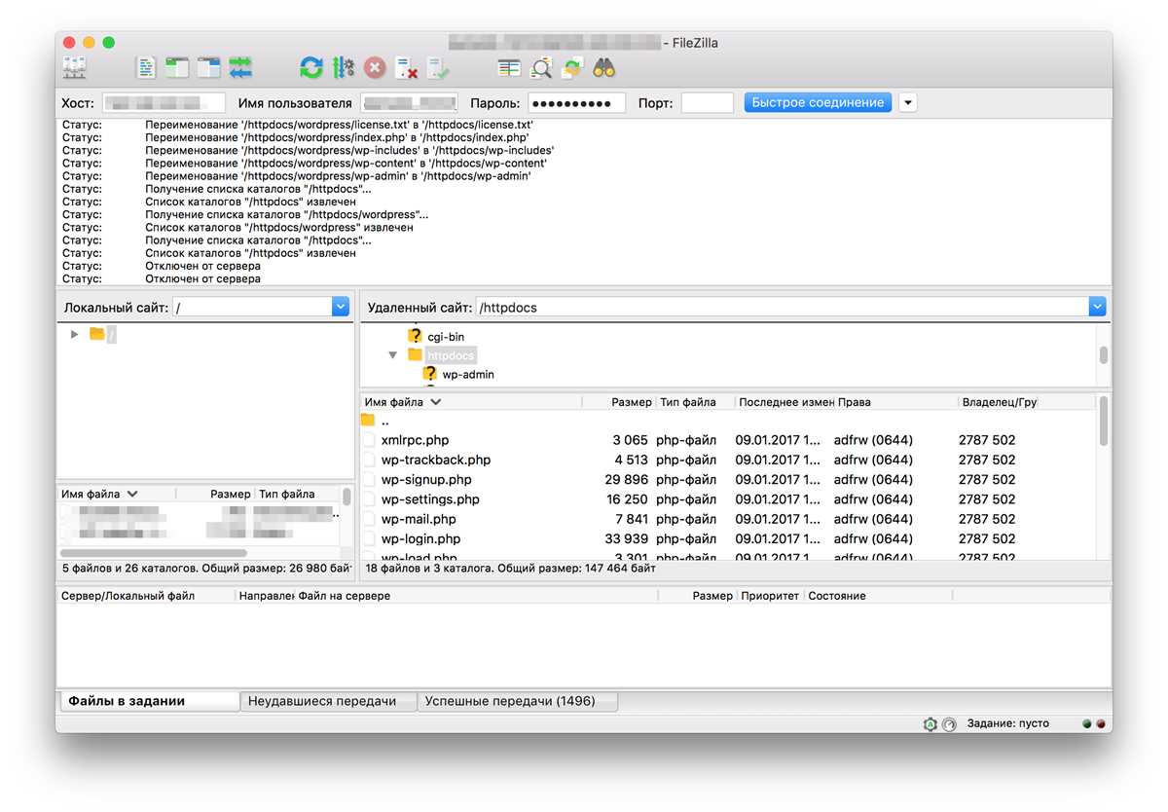This screenshot has height=812, width=1168.
Task: Toggle the remote directory tree view
Action: coord(209,68)
